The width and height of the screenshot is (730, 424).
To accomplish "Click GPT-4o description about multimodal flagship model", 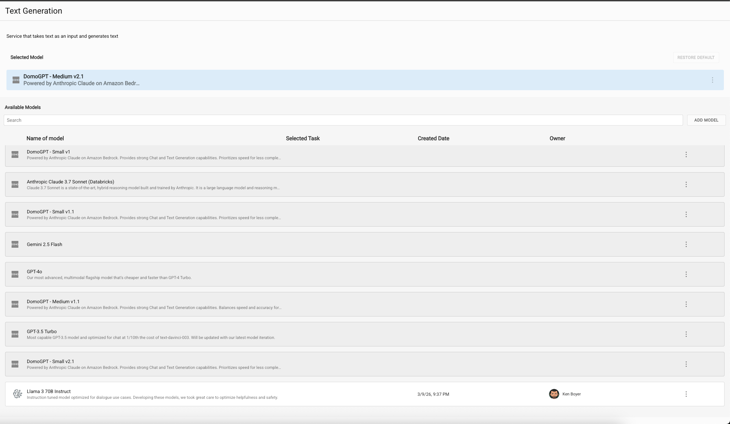I will coord(109,278).
